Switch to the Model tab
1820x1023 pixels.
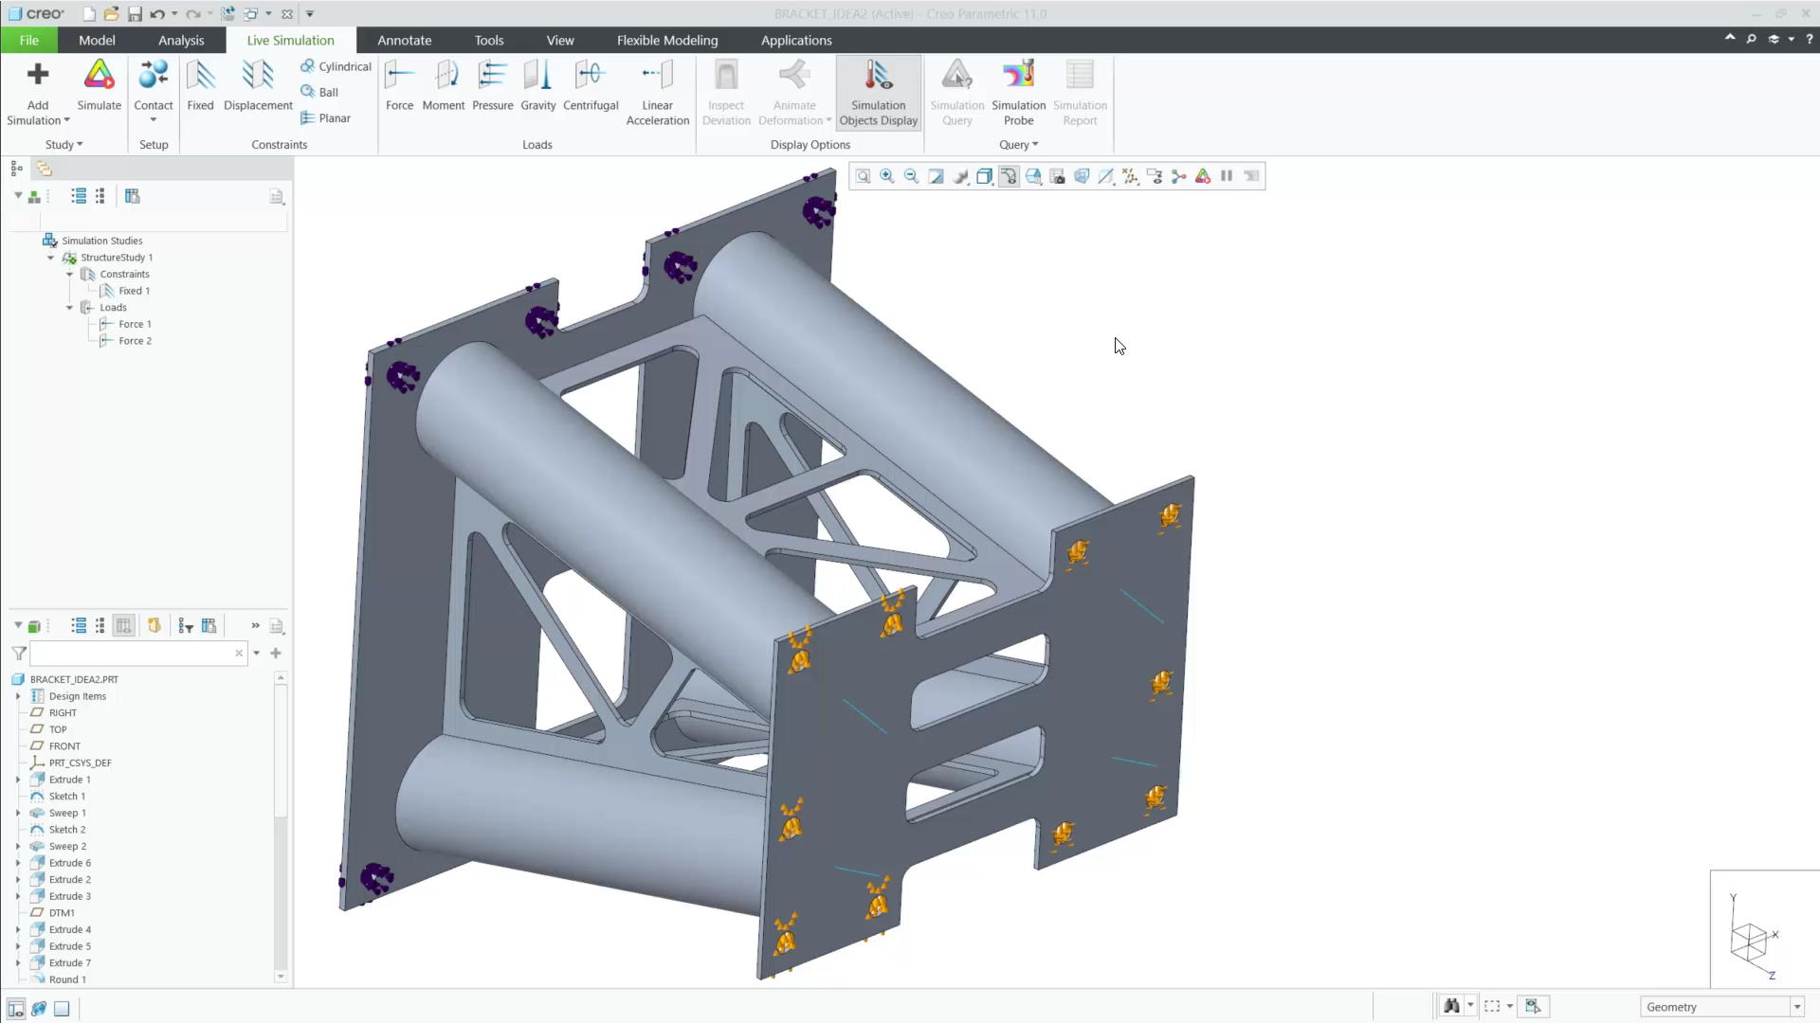[x=97, y=40]
